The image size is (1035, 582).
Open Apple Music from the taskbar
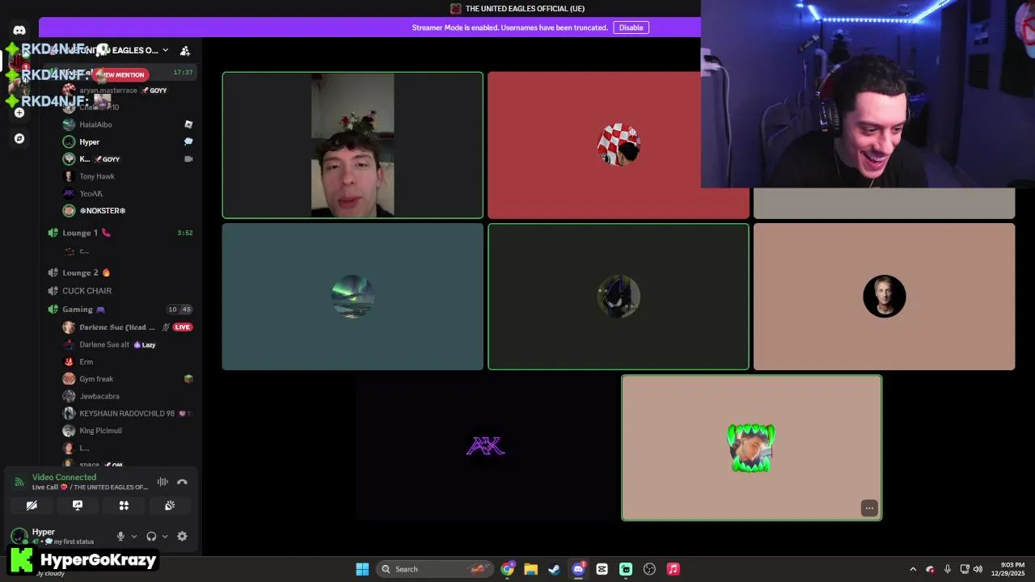[x=673, y=569]
